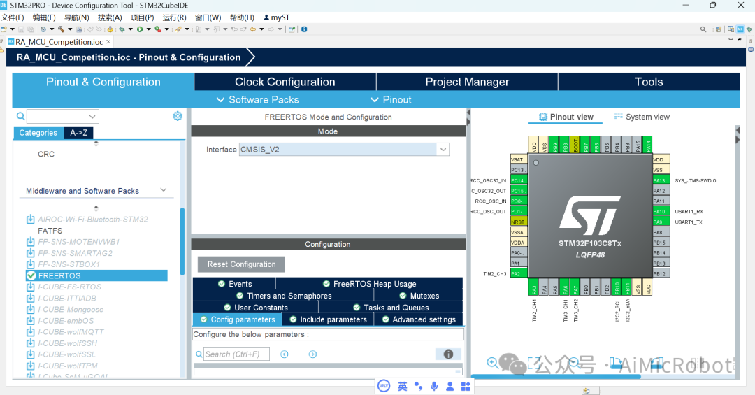
Task: Click the Open Perspective icon
Action: click(718, 29)
